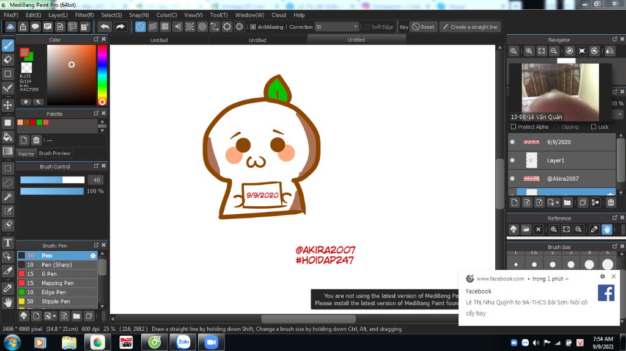Click the canvas horizontal scrollbar
The image size is (626, 351).
coord(308,319)
